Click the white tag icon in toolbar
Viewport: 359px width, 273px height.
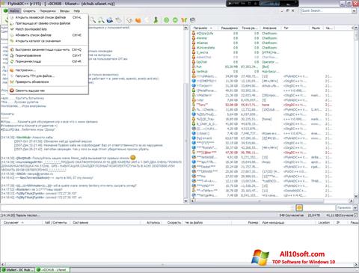(129, 20)
